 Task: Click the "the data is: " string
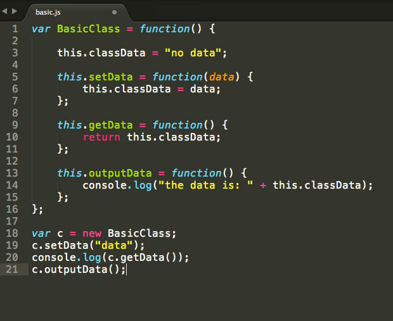[x=209, y=186]
